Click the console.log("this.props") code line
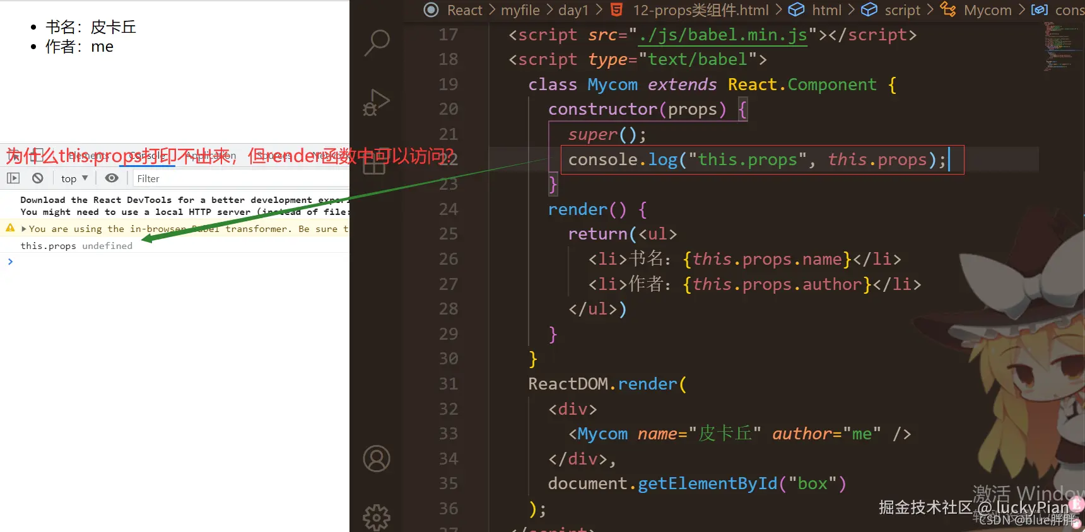 [757, 159]
